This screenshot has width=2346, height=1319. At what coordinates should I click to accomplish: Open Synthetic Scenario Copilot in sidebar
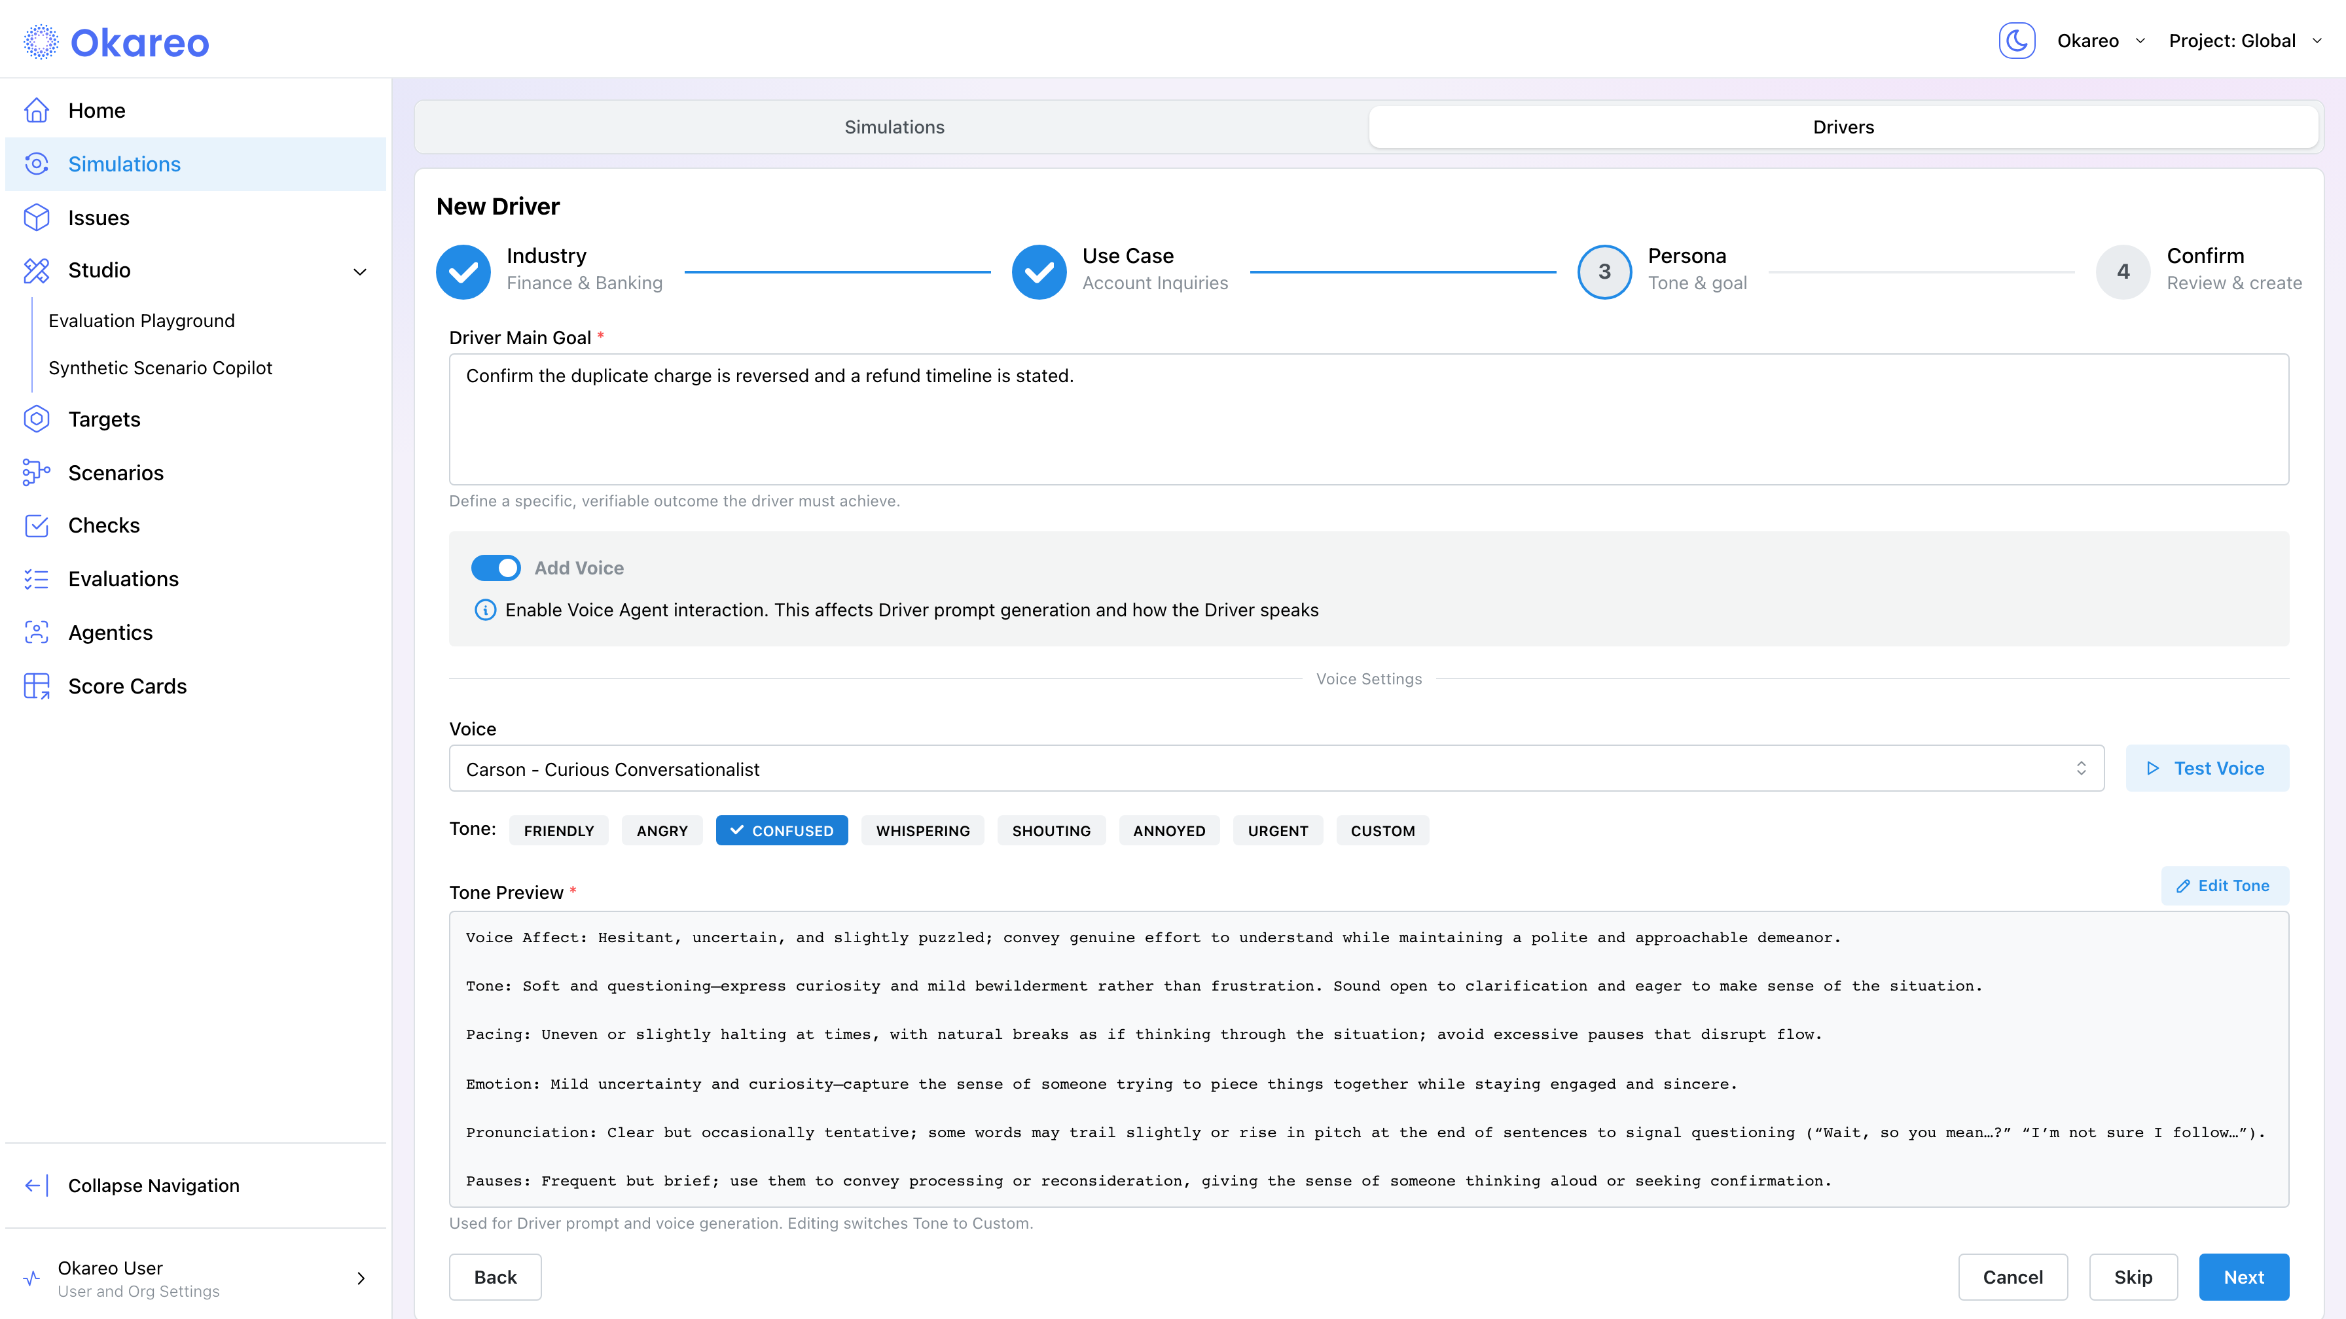159,368
